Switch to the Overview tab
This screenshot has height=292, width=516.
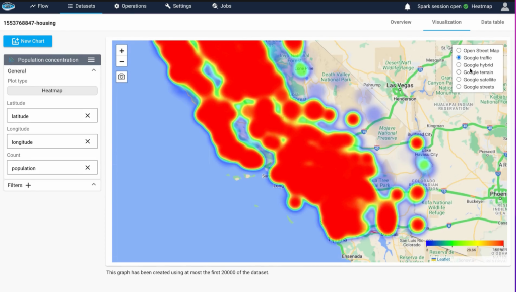tap(401, 22)
